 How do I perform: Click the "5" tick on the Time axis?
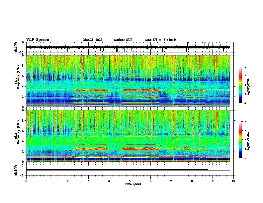coord(130,181)
